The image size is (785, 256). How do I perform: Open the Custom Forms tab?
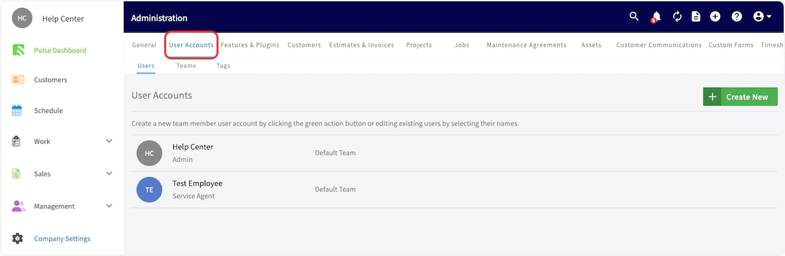pos(731,45)
